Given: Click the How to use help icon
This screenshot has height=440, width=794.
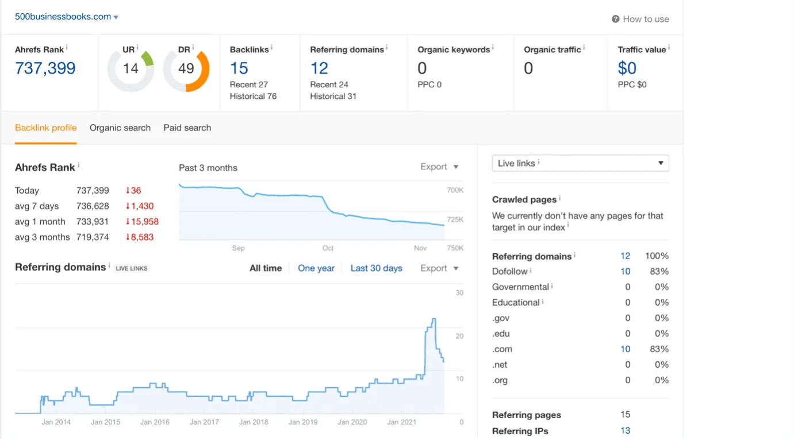Looking at the screenshot, I should 615,19.
